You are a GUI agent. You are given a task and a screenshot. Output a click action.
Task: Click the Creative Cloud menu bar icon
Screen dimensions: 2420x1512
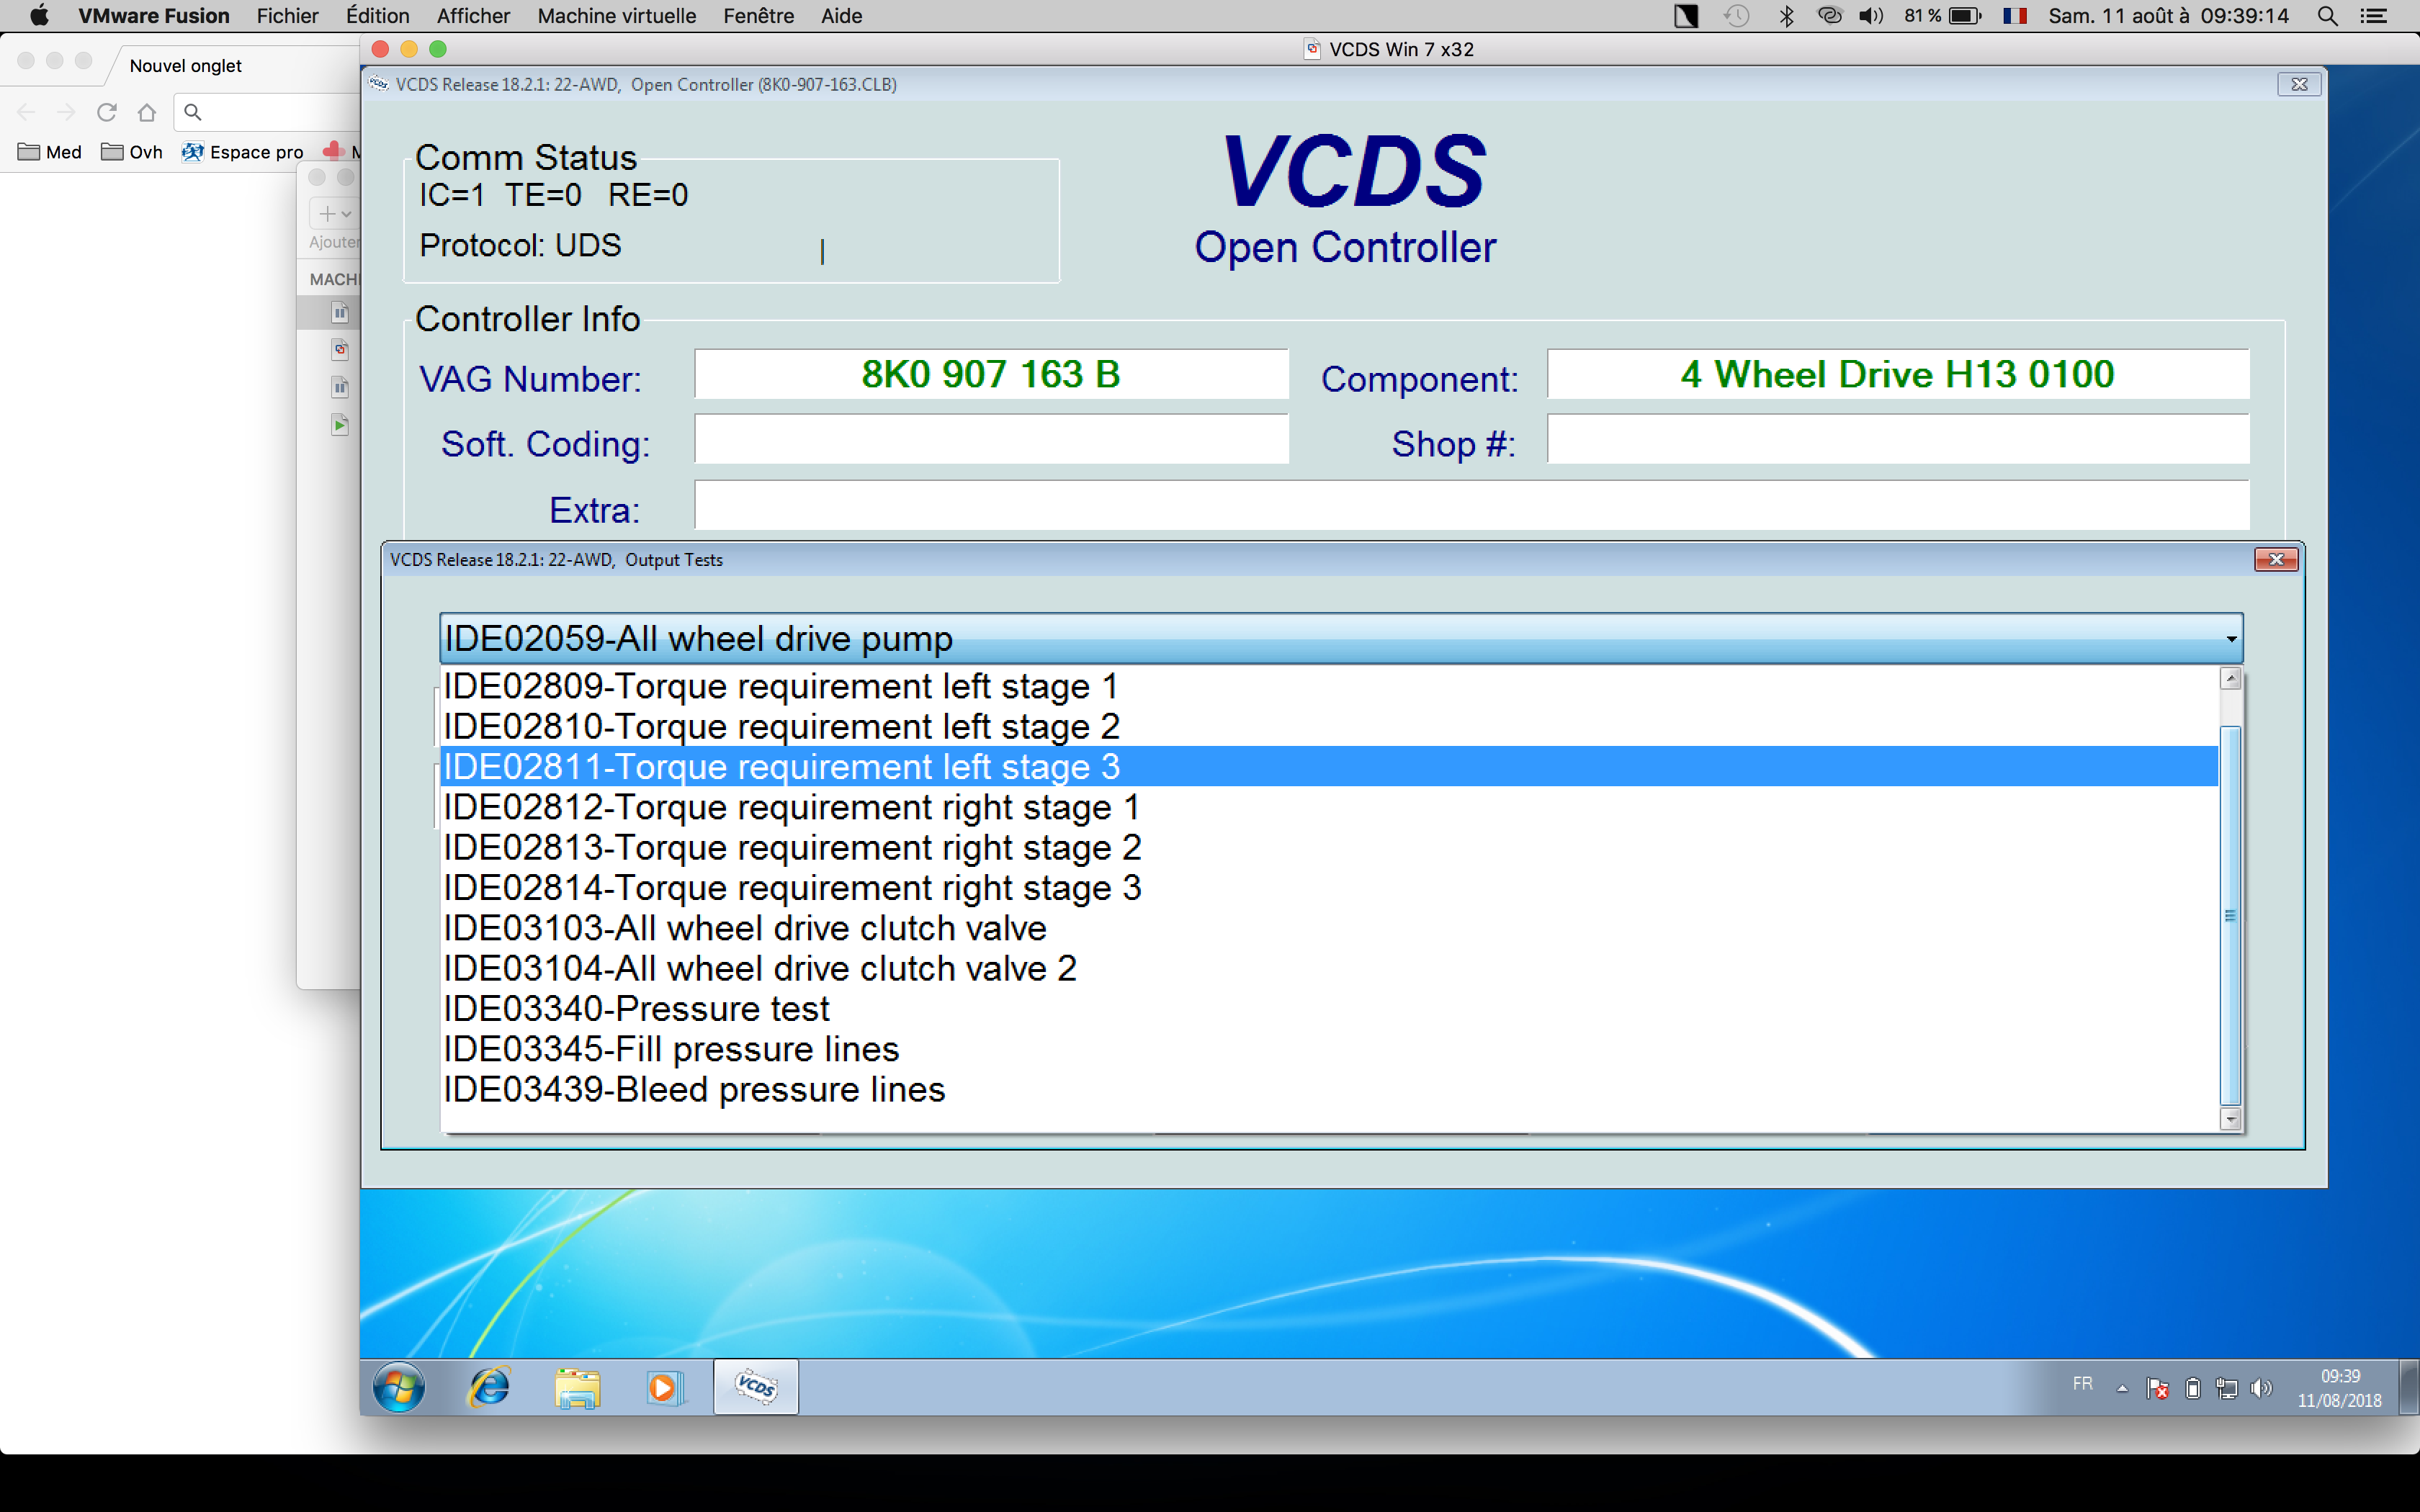tap(1830, 16)
